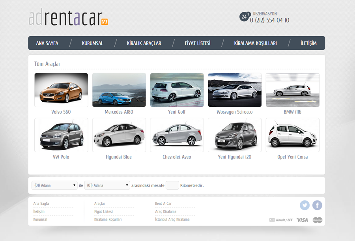This screenshot has height=241, width=355.
Task: Click the Volvo S60 caption link
Action: click(x=61, y=112)
